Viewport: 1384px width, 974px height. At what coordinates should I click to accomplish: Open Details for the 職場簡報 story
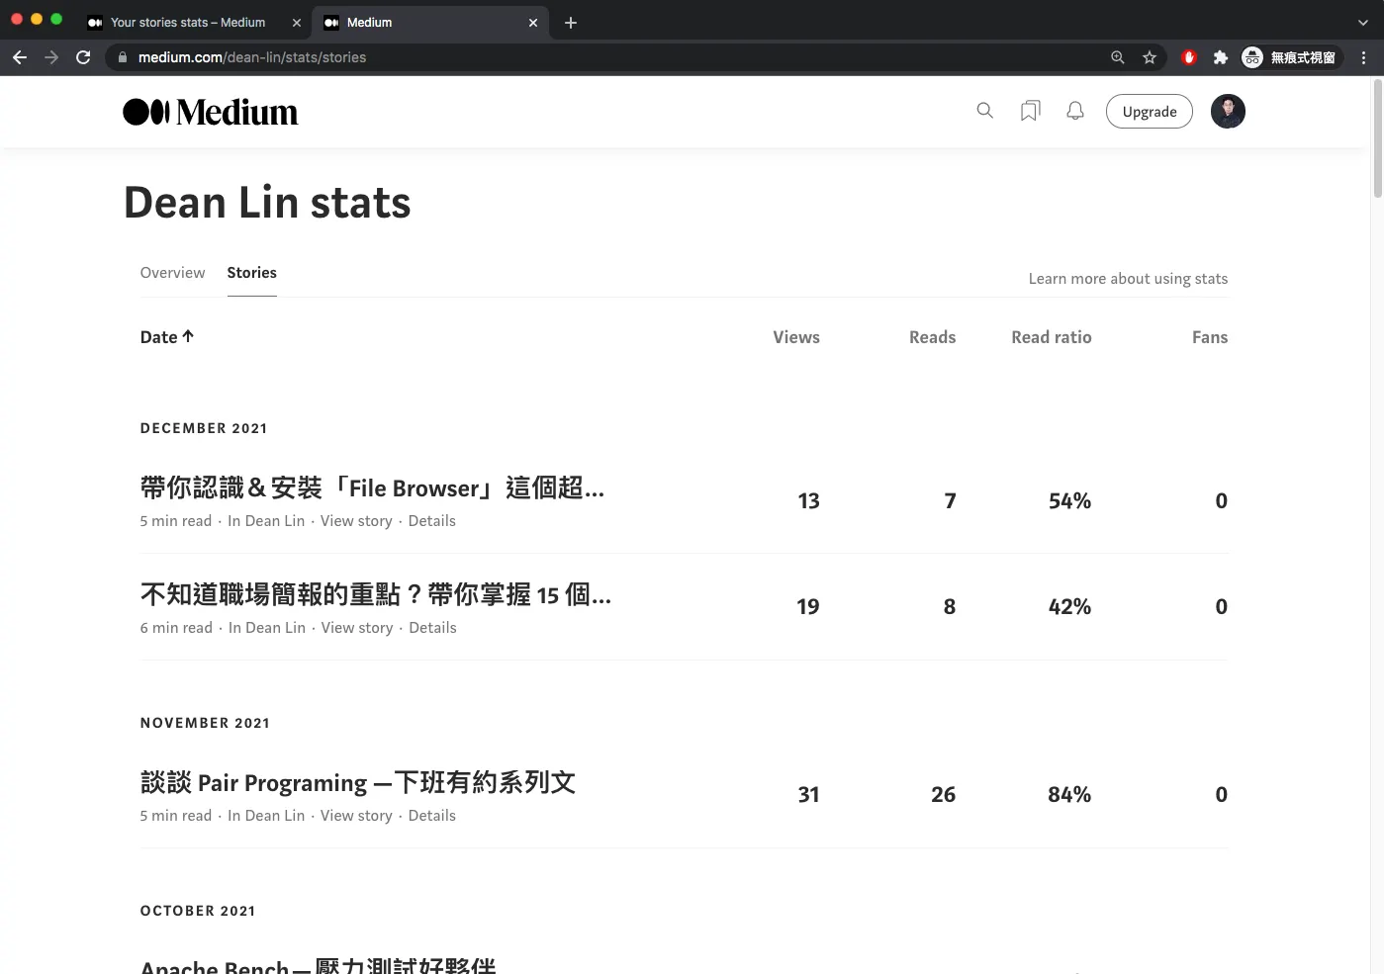[432, 628]
